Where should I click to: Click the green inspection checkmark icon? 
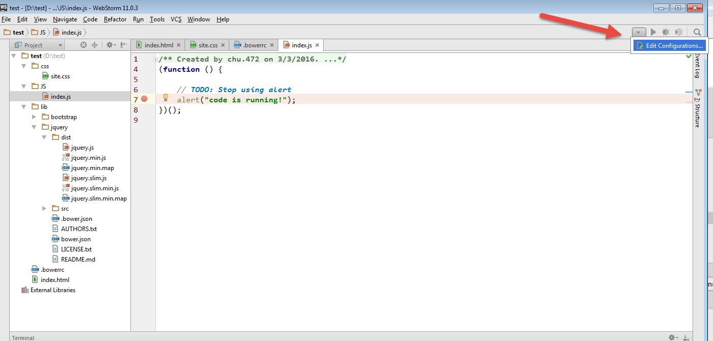click(x=689, y=56)
